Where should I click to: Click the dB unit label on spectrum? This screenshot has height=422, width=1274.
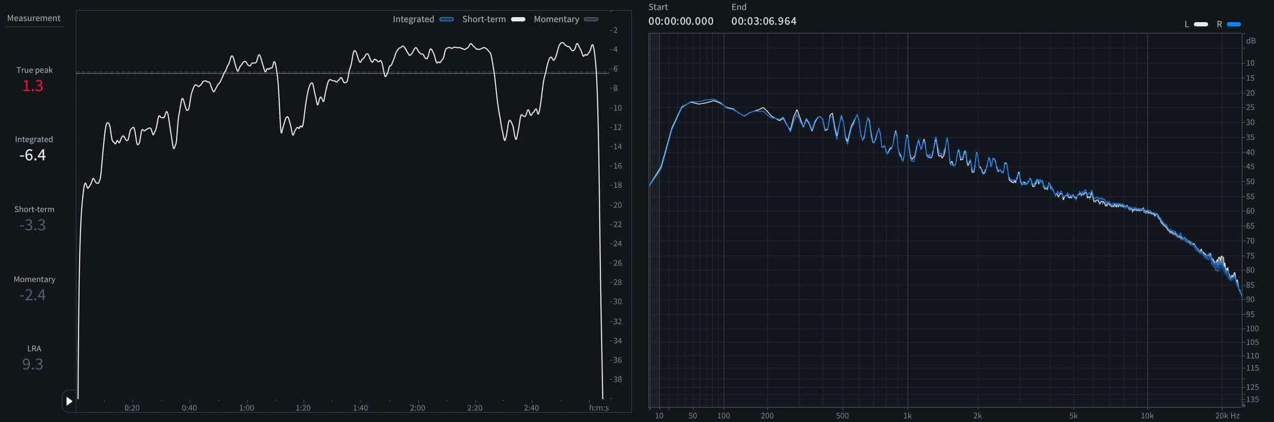coord(1251,41)
